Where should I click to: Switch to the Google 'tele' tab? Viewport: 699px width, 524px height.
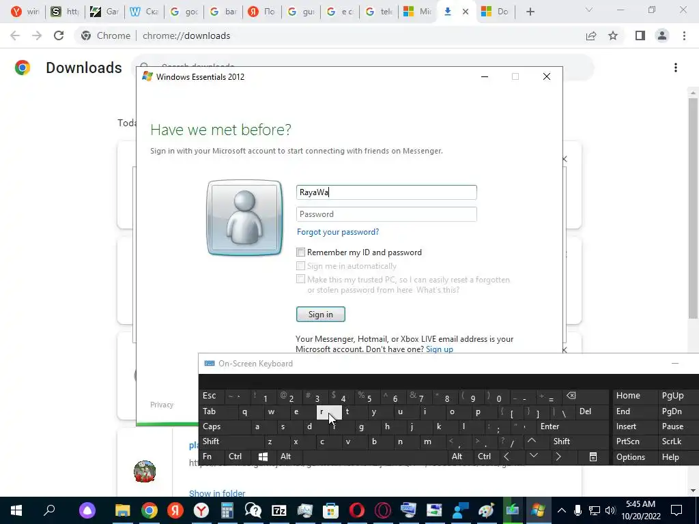[x=378, y=12]
